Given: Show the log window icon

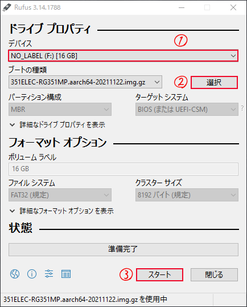Looking at the screenshot, I should (x=66, y=274).
